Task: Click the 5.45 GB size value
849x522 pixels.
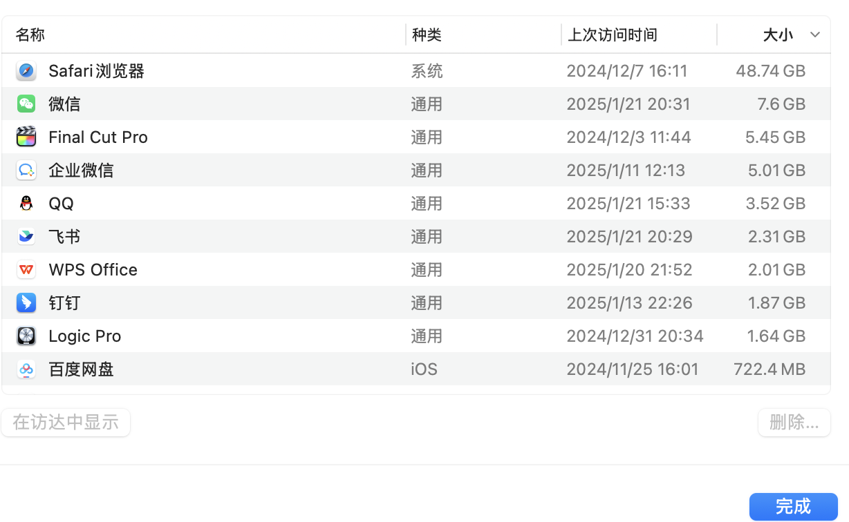Action: [775, 137]
